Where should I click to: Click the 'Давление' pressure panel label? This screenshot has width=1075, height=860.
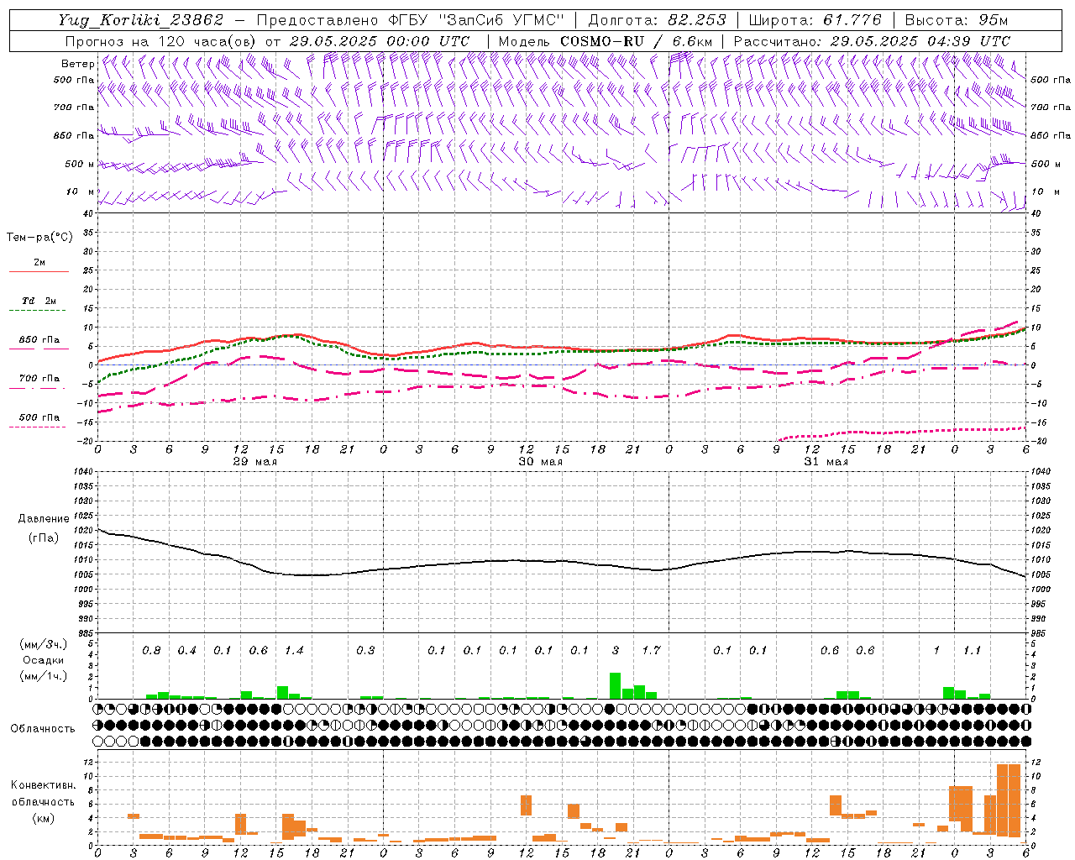(44, 519)
